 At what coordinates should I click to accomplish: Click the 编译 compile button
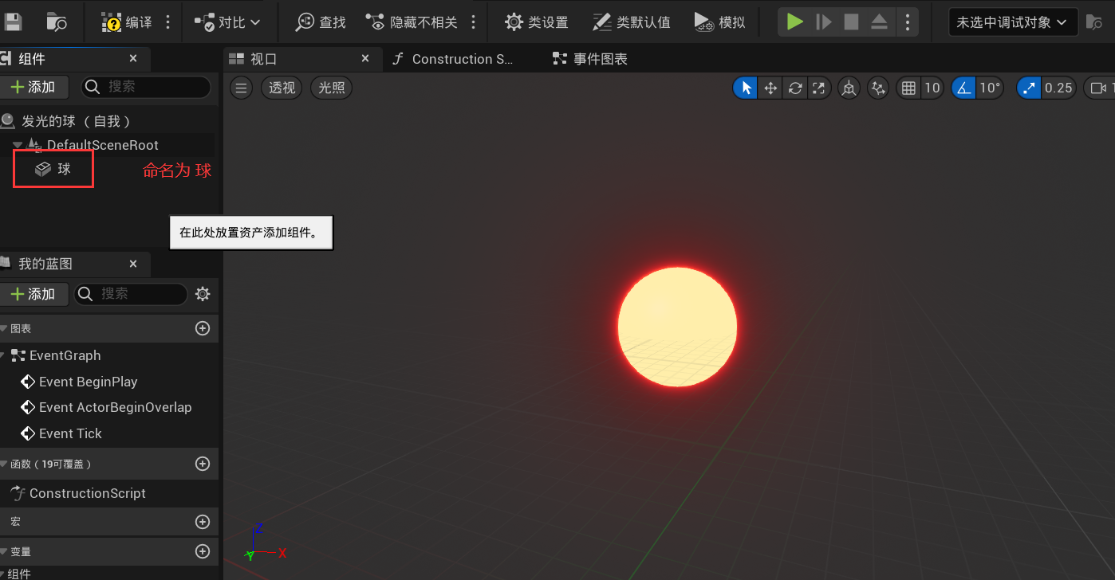pos(128,22)
